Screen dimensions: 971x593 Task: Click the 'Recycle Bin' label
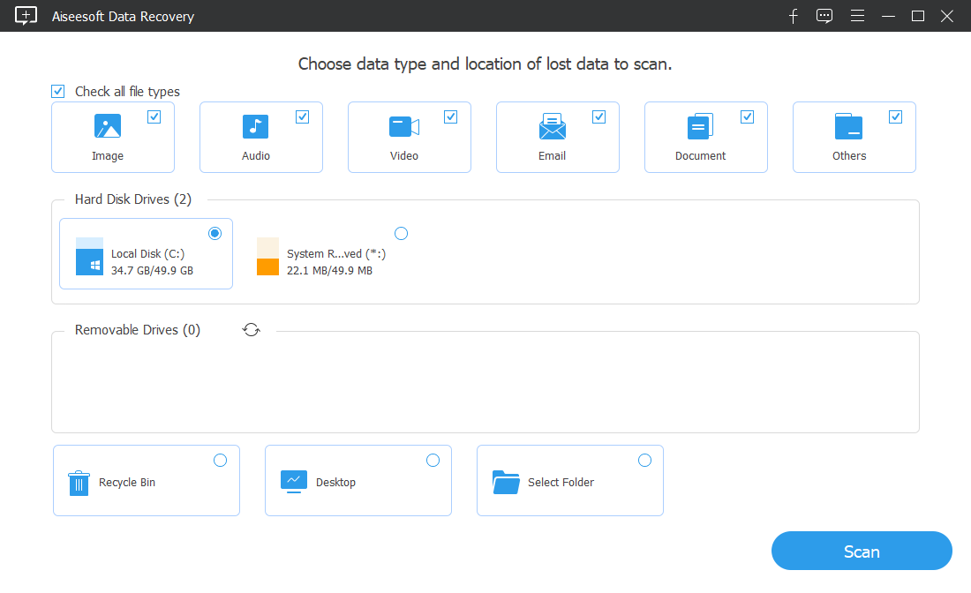pos(127,482)
